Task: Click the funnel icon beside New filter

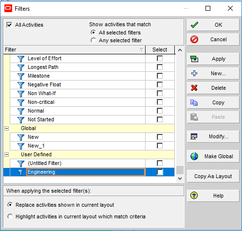Action: click(21, 137)
